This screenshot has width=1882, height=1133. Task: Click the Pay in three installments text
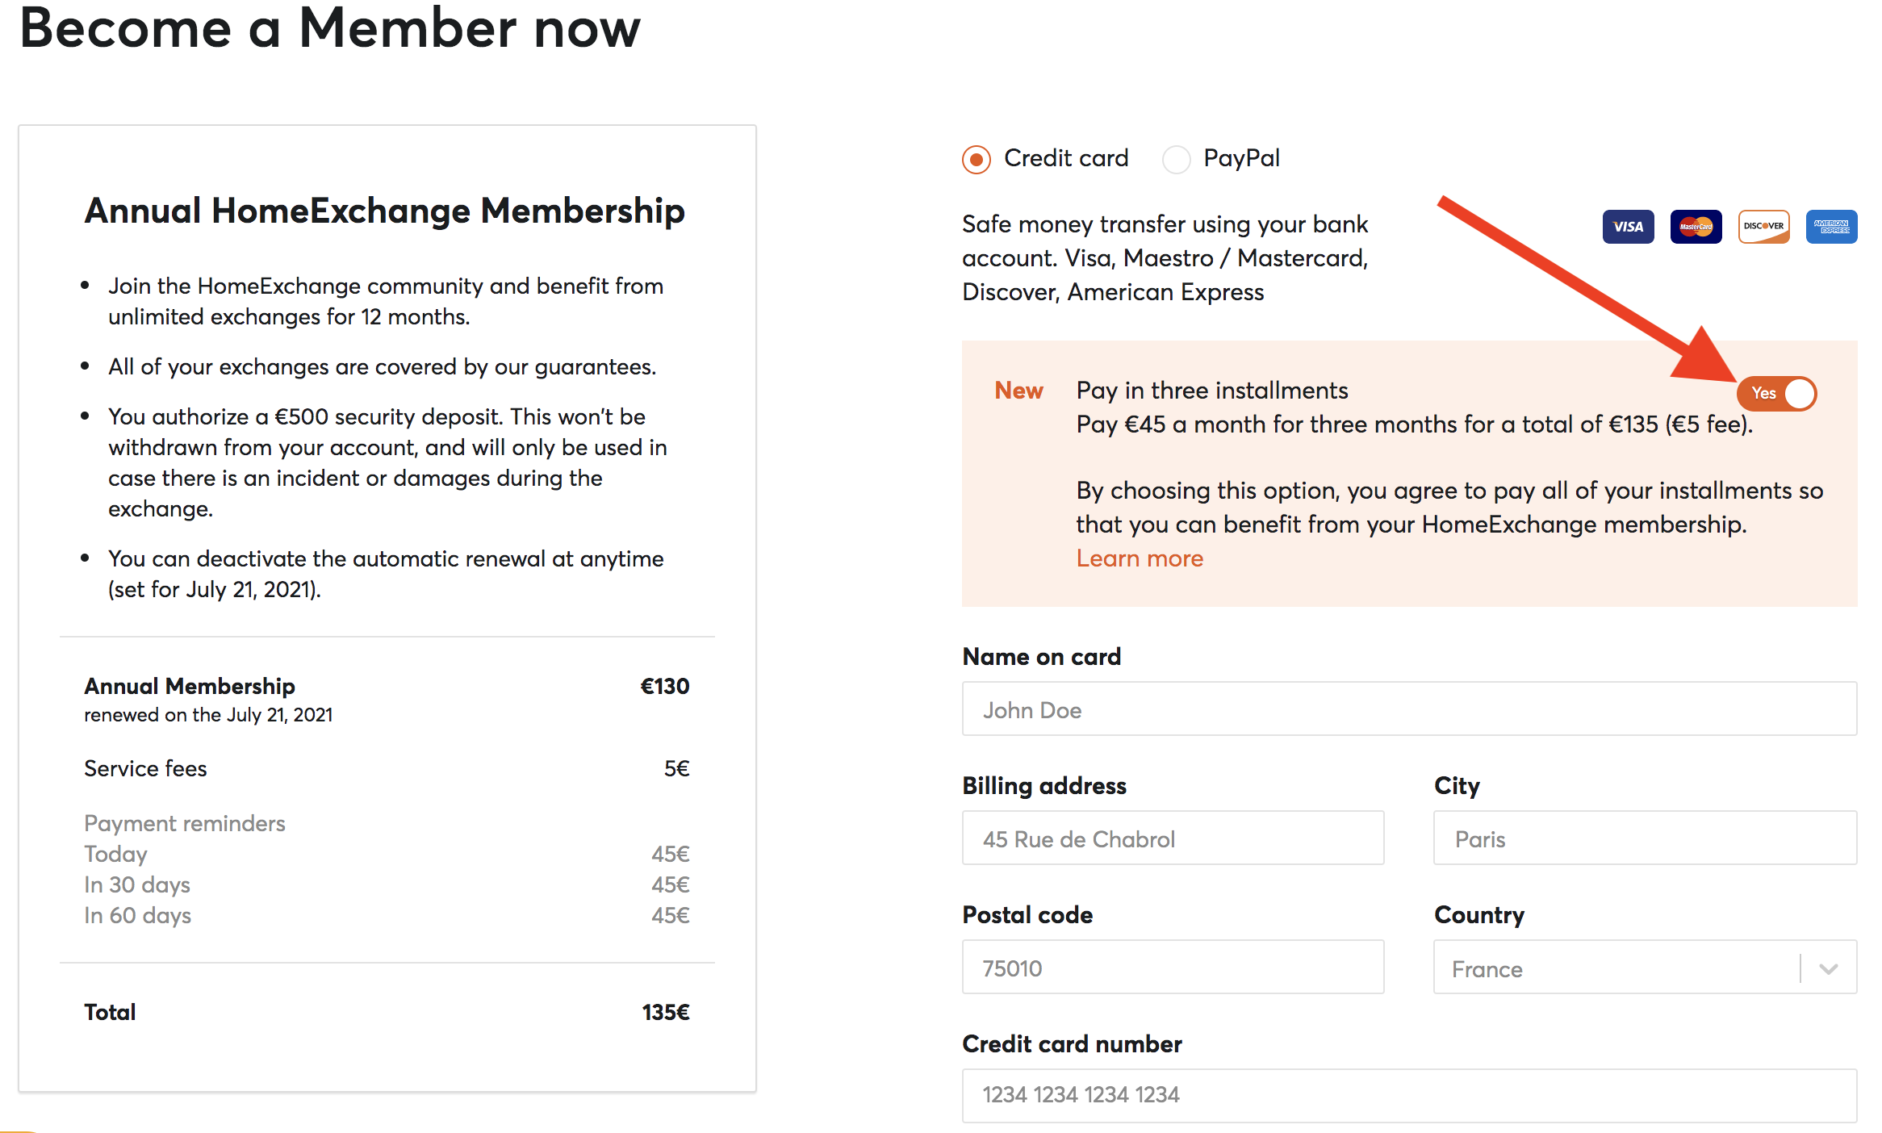tap(1212, 391)
